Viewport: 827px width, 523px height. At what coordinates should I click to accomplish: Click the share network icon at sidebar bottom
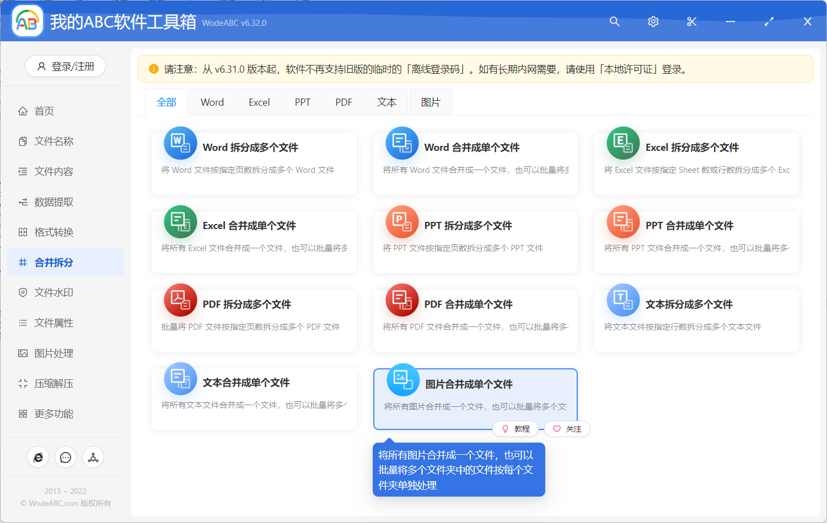[x=93, y=457]
